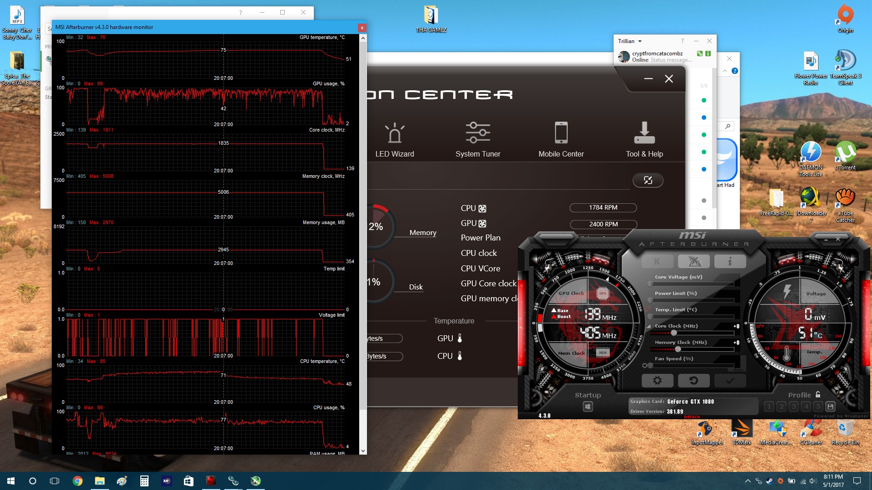The width and height of the screenshot is (872, 490).
Task: Expand the Trillian dropdown menu
Action: [x=640, y=41]
